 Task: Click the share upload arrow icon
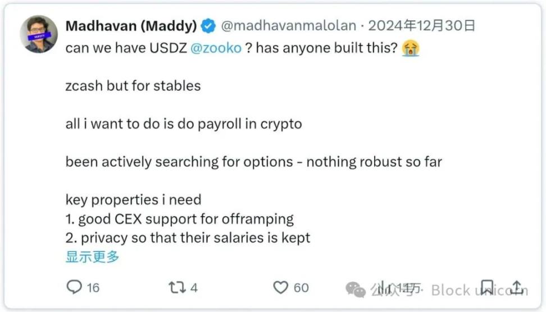pos(517,287)
